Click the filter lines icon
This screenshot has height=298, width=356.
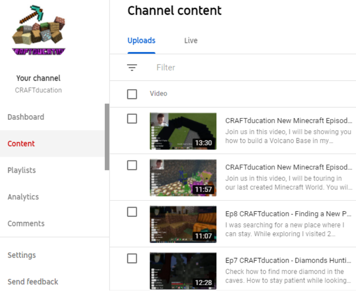click(132, 68)
